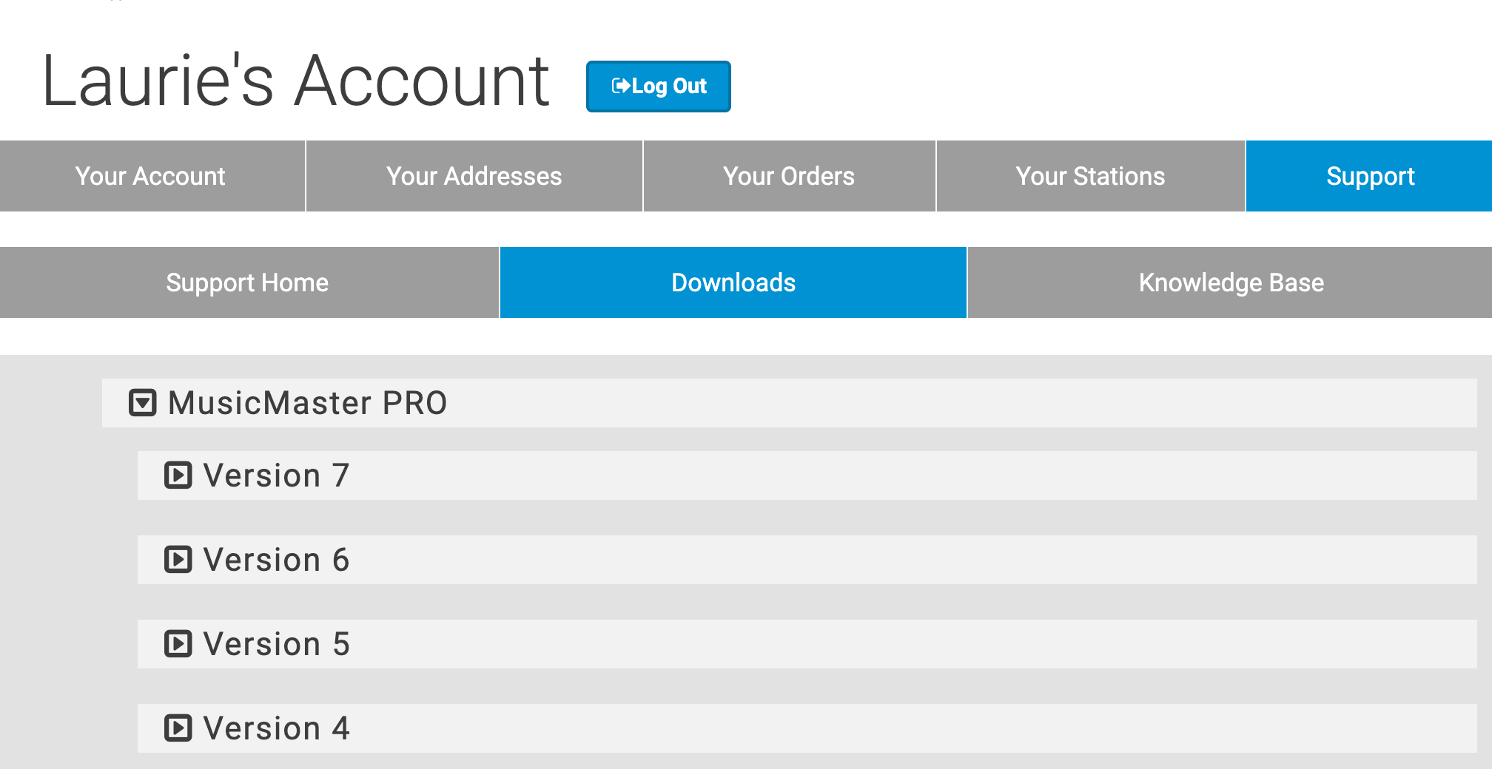Screen dimensions: 1492x769
Task: Open the Your Orders tab
Action: [789, 176]
